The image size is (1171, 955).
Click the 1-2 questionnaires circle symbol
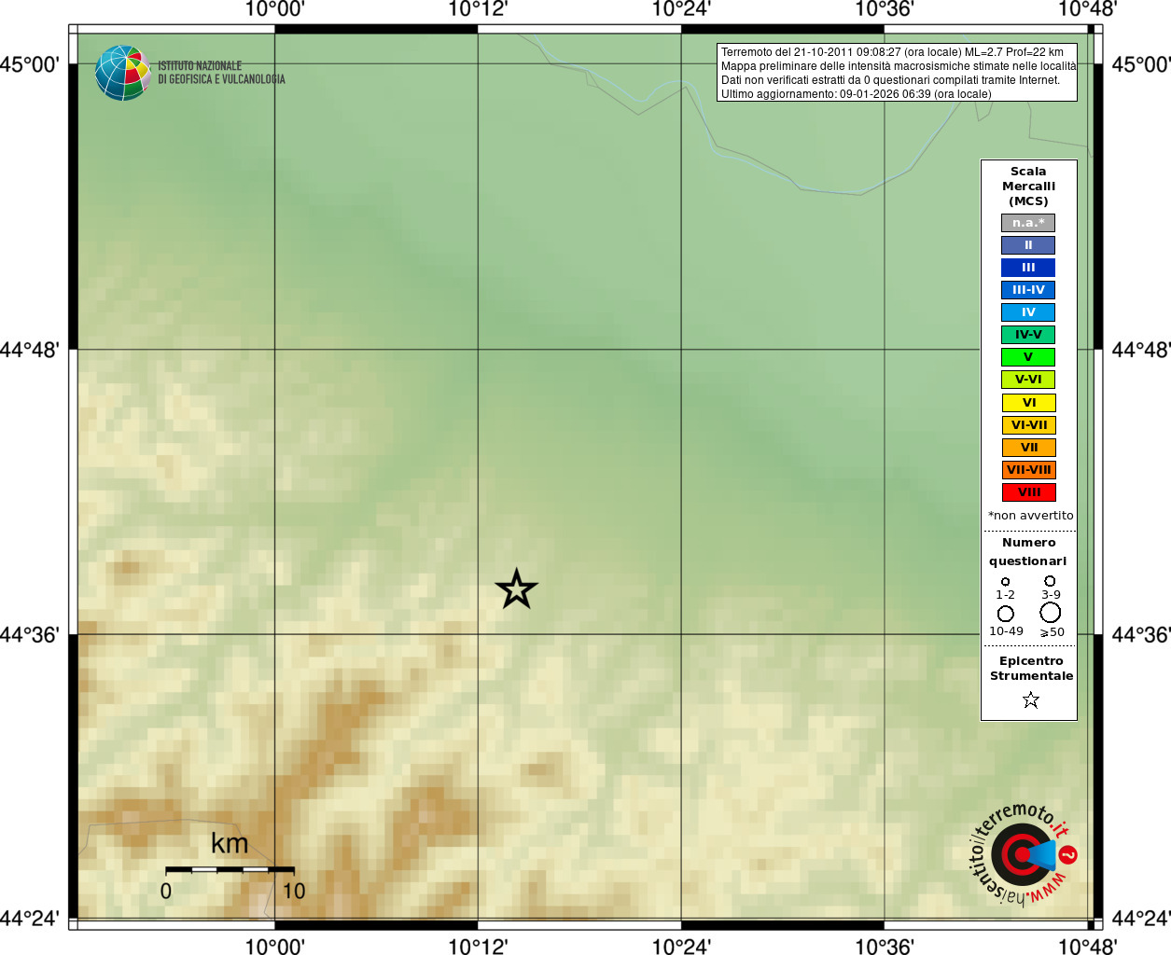[x=1005, y=582]
